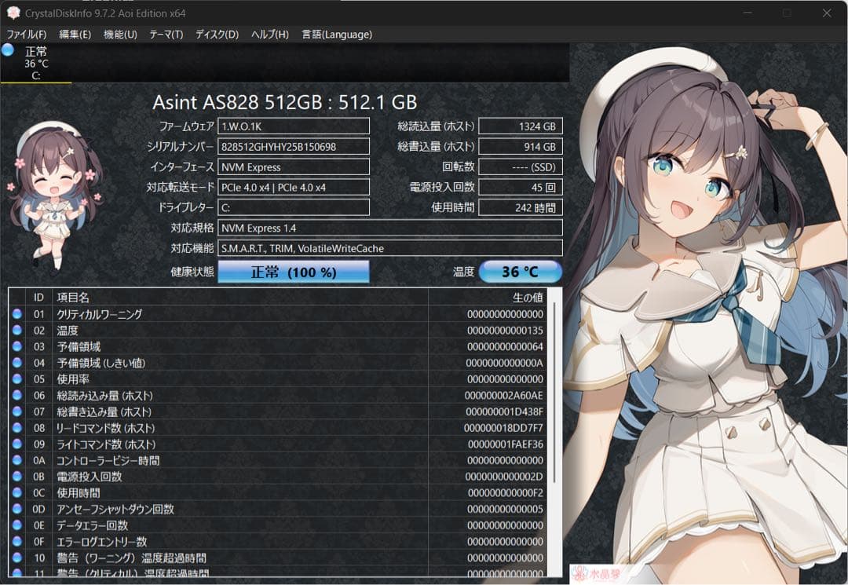Viewport: 848px width, 585px height.
Task: Click the Asint AS828 drive title
Action: (284, 102)
